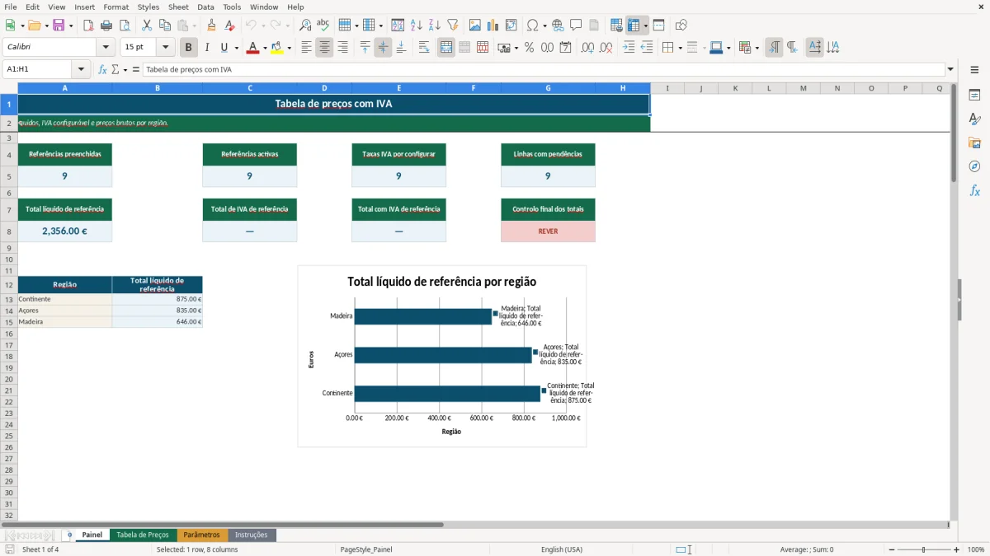Screen dimensions: 990x556
Task: Click the 100% zoom level indicator
Action: coord(976,549)
